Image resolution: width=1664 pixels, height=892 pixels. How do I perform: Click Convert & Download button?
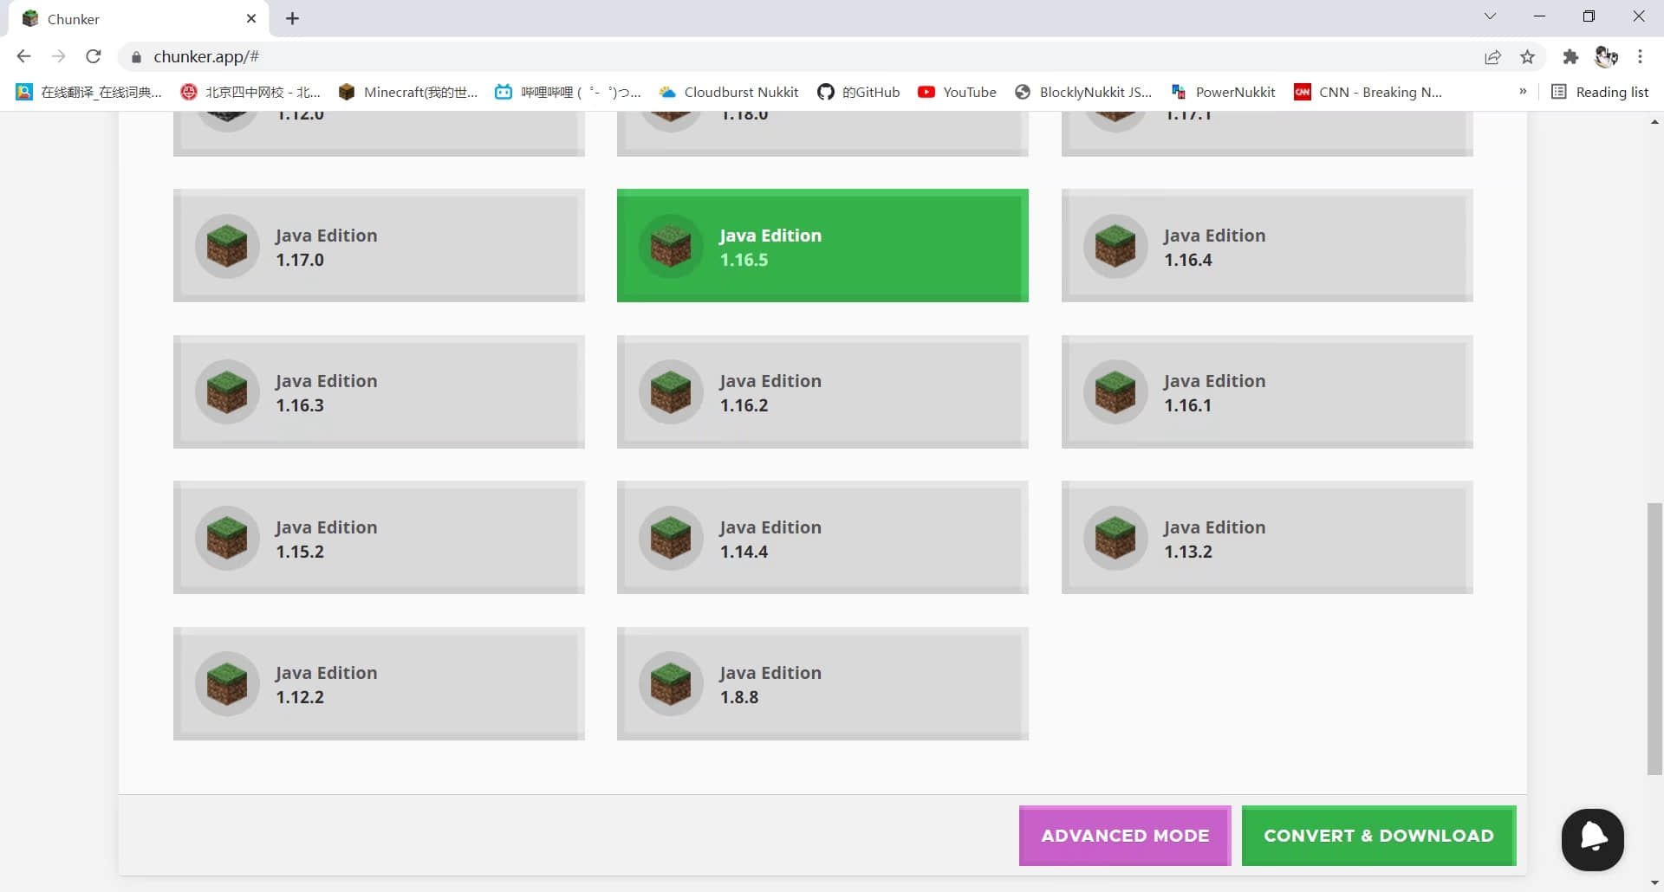point(1379,836)
